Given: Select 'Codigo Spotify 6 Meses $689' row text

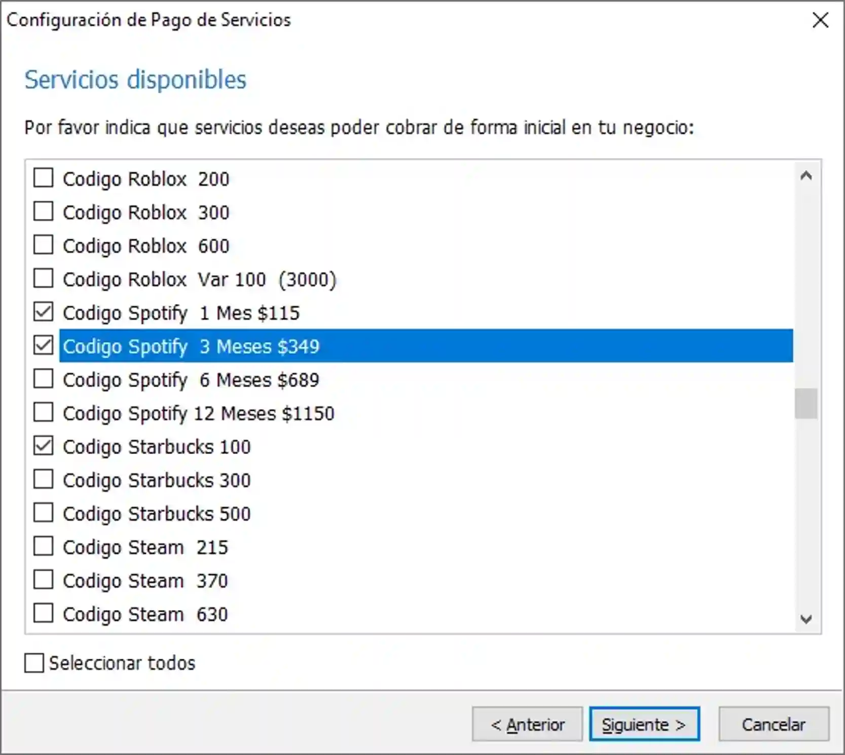Looking at the screenshot, I should (191, 380).
